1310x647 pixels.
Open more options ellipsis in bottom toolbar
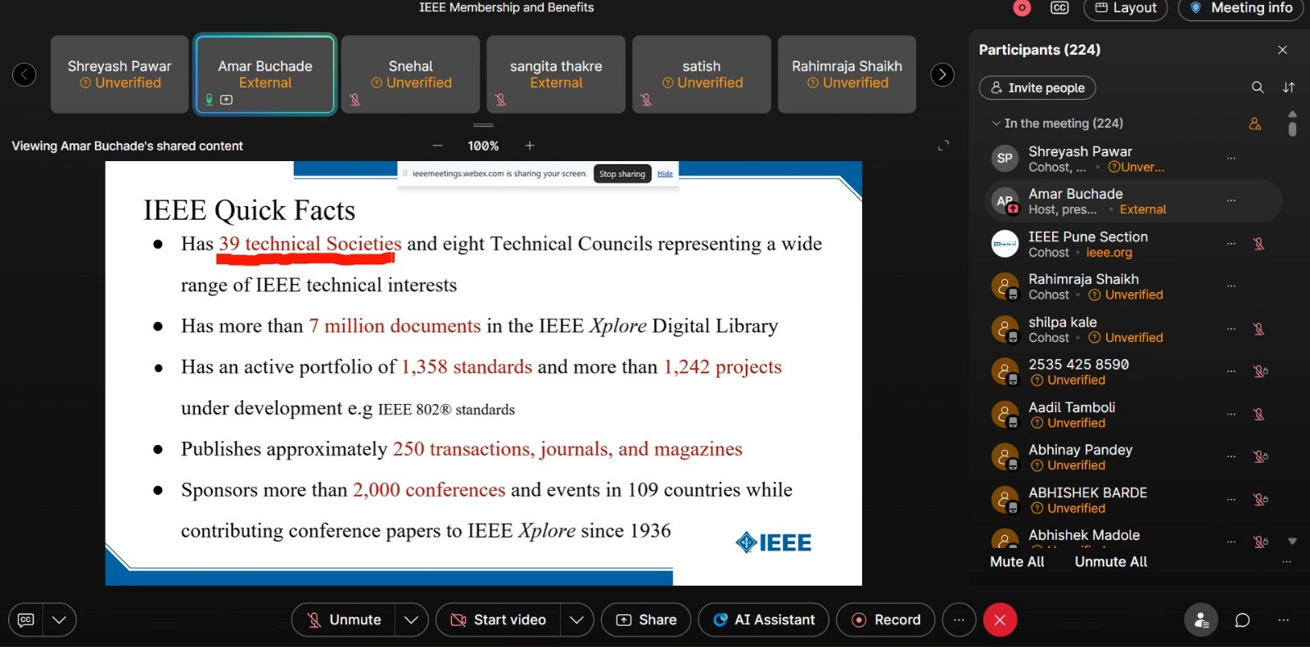[x=959, y=620]
